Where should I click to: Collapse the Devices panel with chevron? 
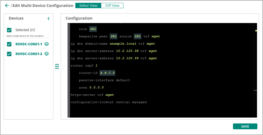pos(49,18)
